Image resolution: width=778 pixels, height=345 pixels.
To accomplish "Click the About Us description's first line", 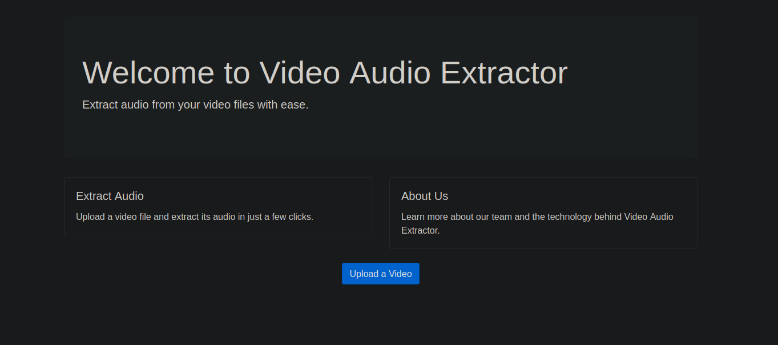I will point(537,216).
